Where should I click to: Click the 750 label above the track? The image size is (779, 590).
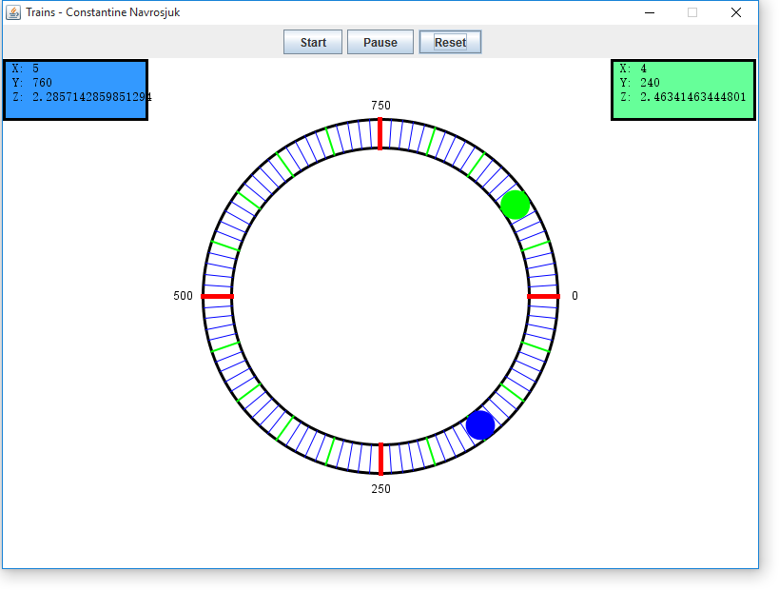tap(380, 106)
